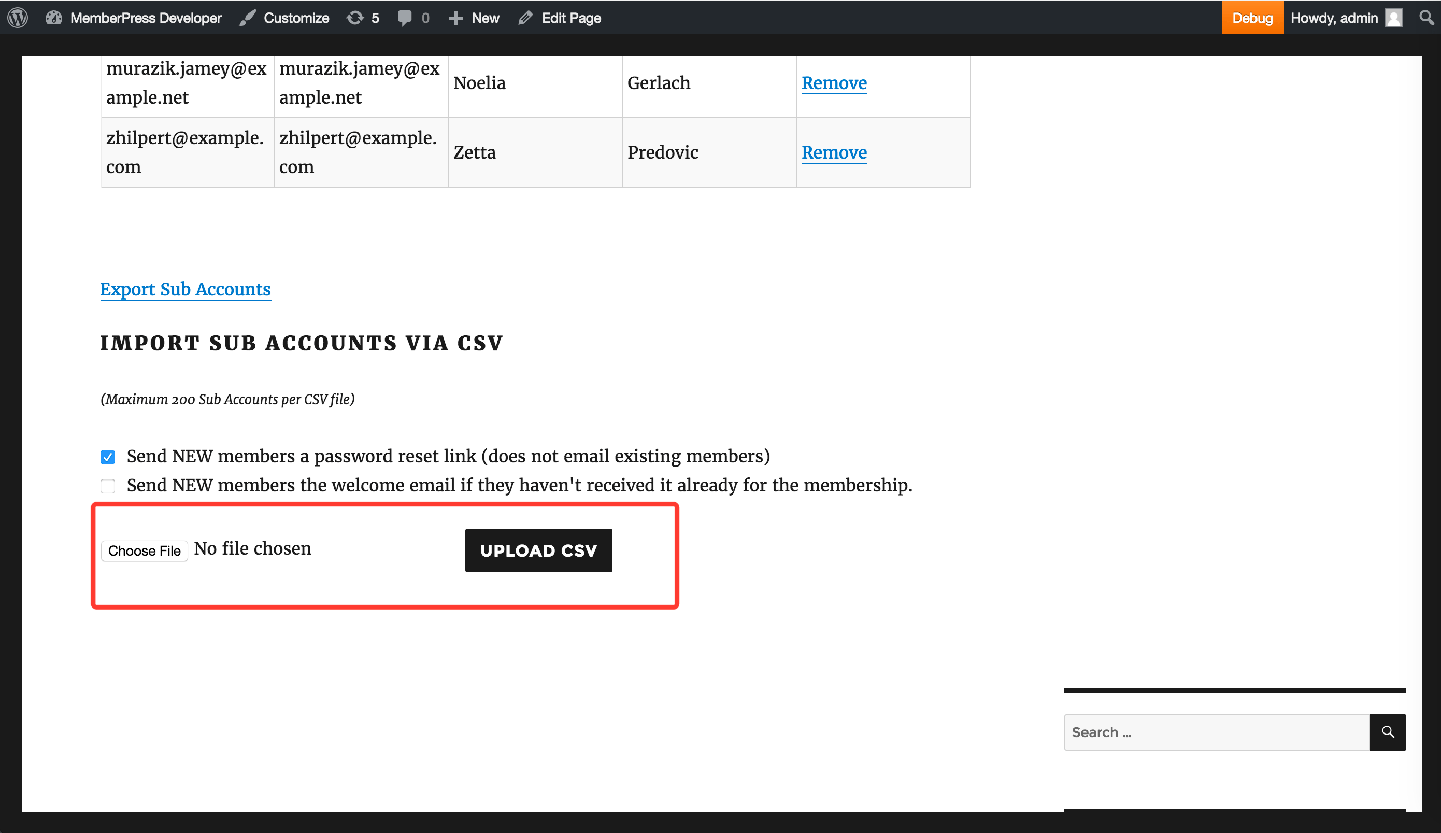
Task: Open the comments bubble showing 0
Action: pyautogui.click(x=413, y=18)
